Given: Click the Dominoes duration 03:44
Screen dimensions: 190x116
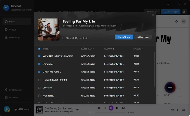Looking at the screenshot, I should tap(136, 64).
